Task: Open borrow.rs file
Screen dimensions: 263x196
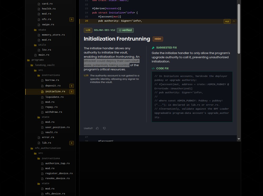Action: [52, 80]
